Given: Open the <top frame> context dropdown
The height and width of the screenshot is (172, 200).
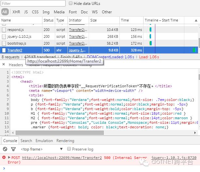Looking at the screenshot, I should pyautogui.click(x=42, y=149).
